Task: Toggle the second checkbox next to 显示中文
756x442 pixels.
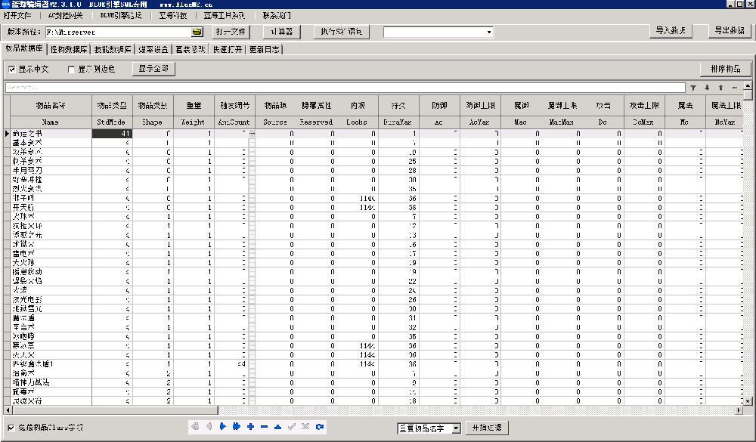Action: (71, 70)
